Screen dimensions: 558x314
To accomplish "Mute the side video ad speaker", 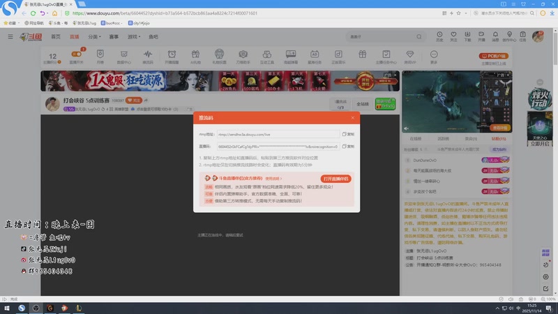I will click(406, 128).
